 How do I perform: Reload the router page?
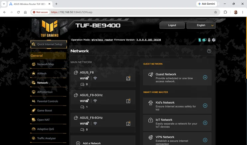point(19,12)
